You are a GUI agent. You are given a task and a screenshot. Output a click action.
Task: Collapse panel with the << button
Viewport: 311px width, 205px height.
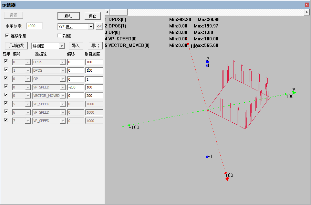[99, 26]
